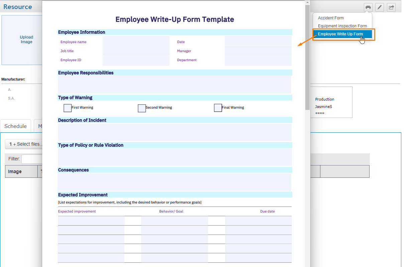Image resolution: width=407 pixels, height=267 pixels.
Task: Click the form preview scrollbar thumb
Action: click(x=307, y=57)
